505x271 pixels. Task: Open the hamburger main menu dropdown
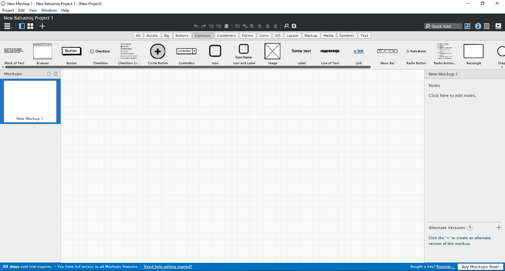click(x=8, y=26)
